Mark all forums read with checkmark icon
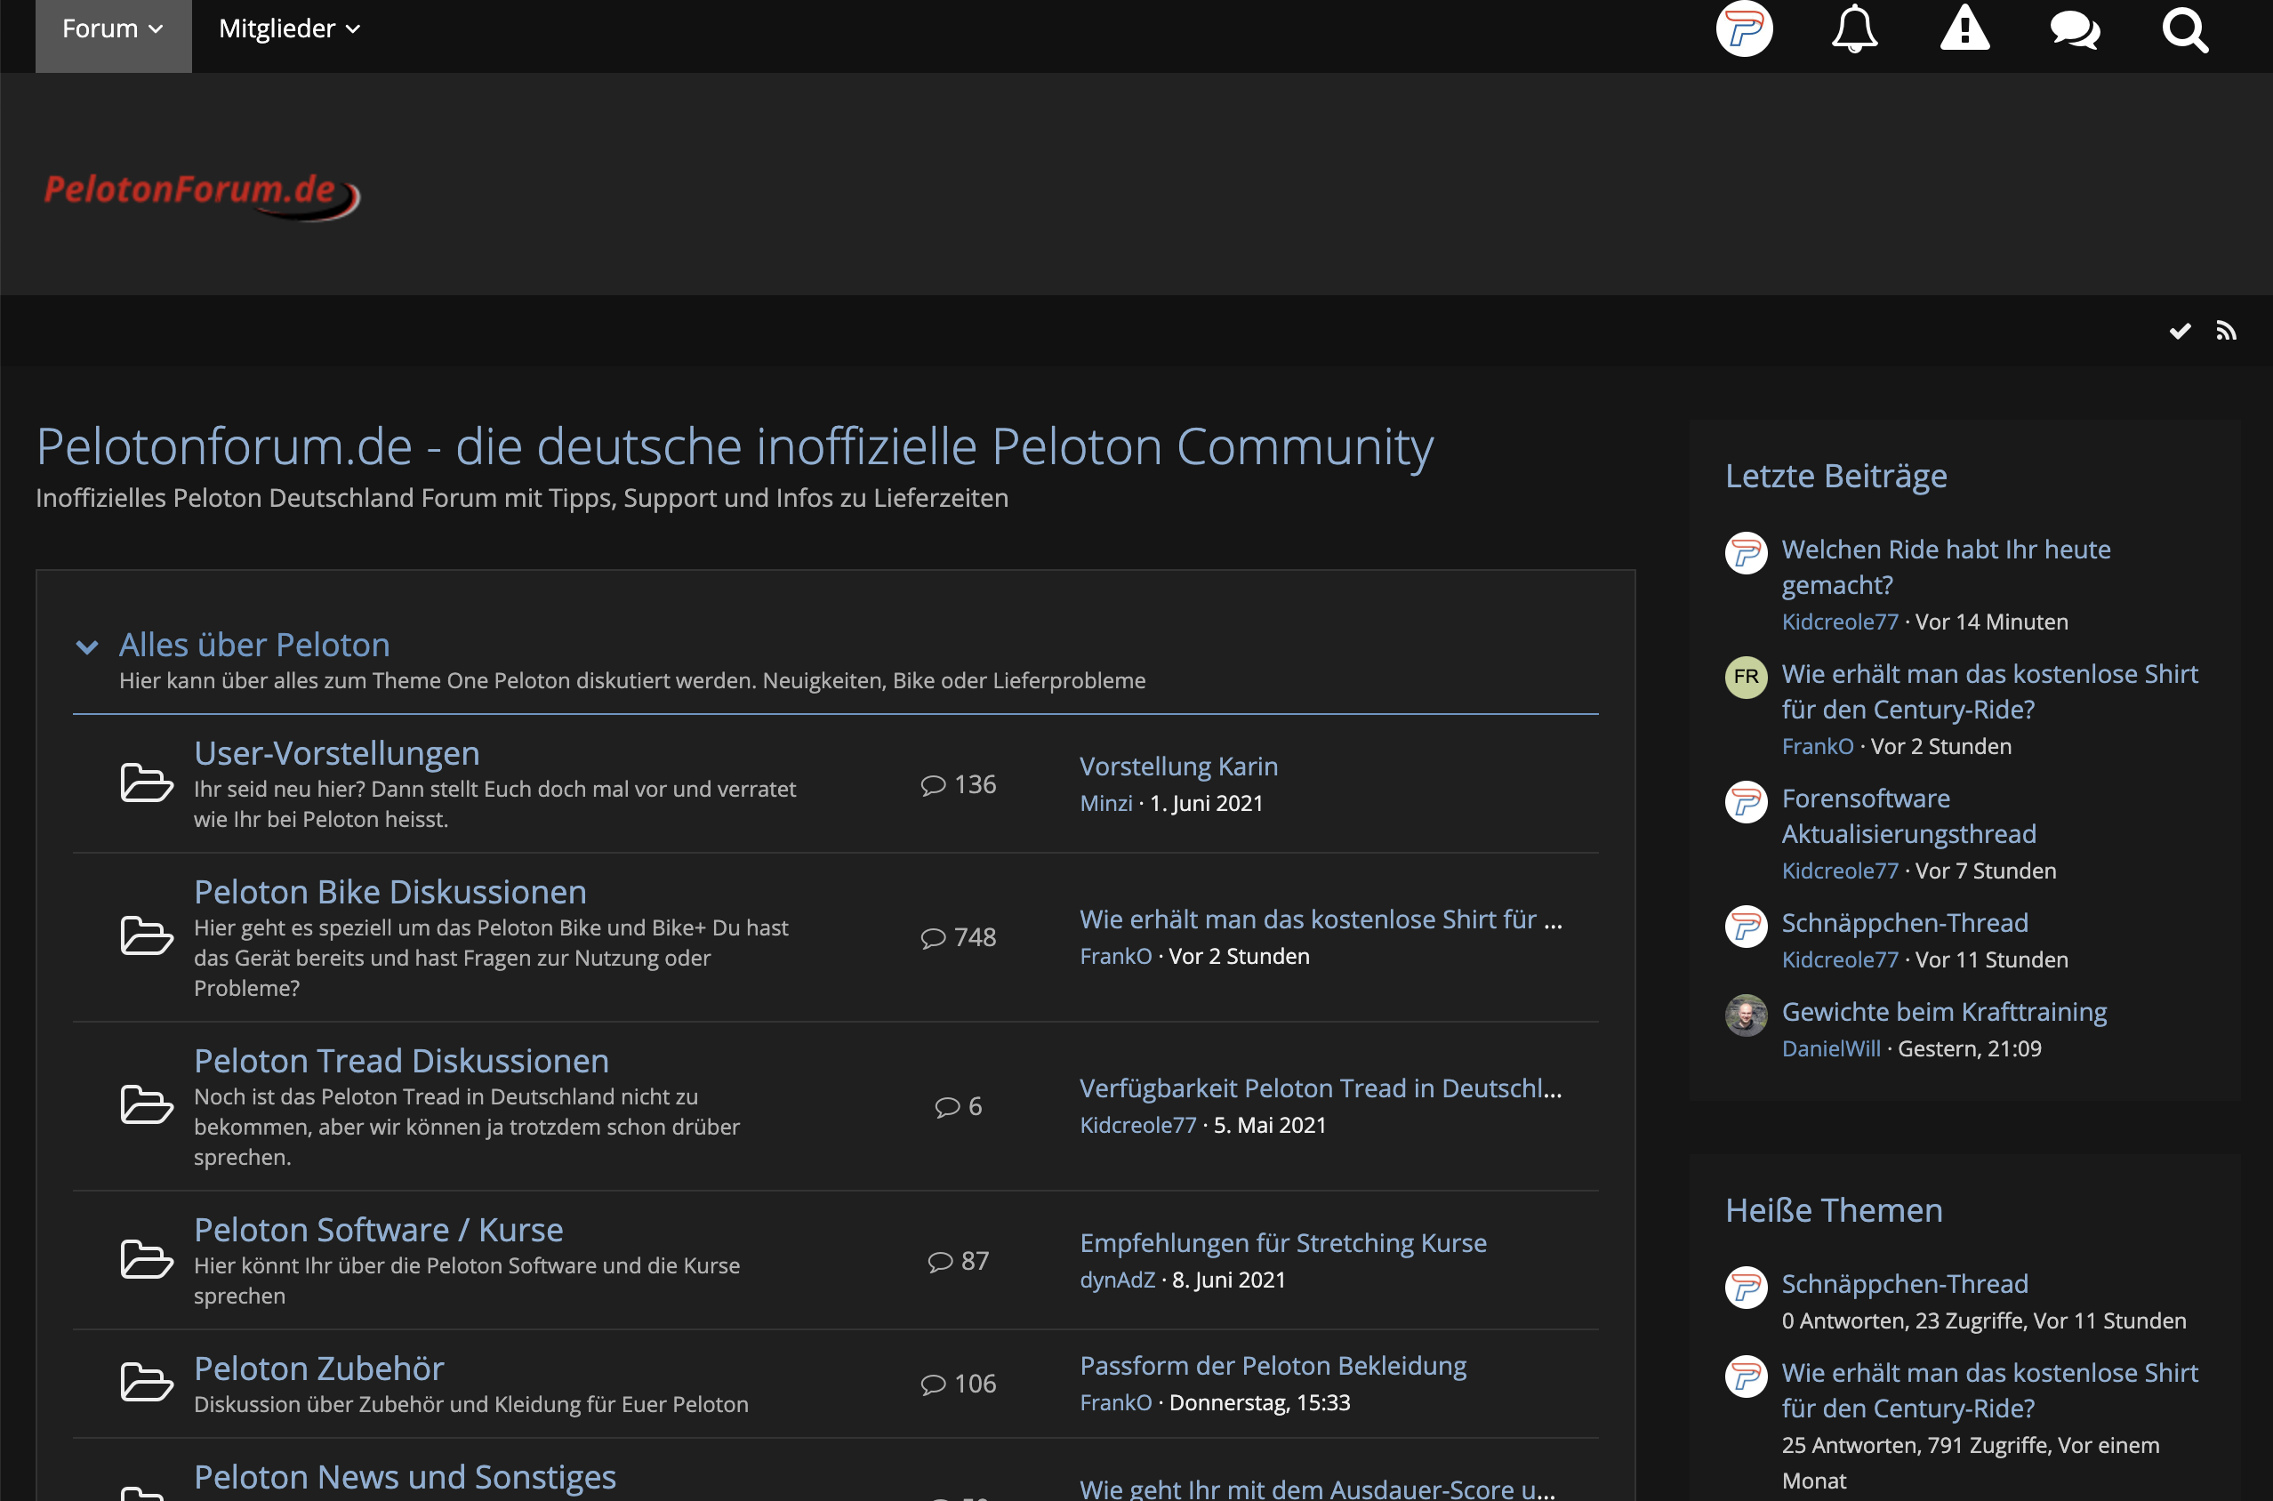 point(2181,331)
